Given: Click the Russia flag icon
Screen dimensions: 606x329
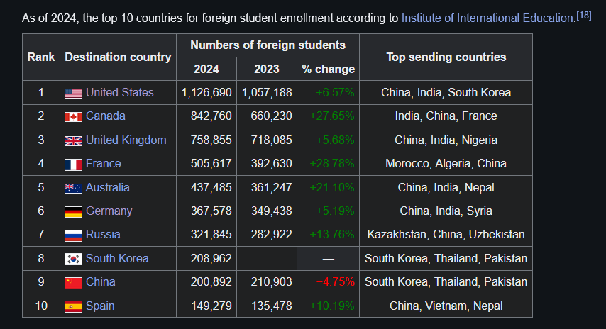Looking at the screenshot, I should pyautogui.click(x=73, y=235).
